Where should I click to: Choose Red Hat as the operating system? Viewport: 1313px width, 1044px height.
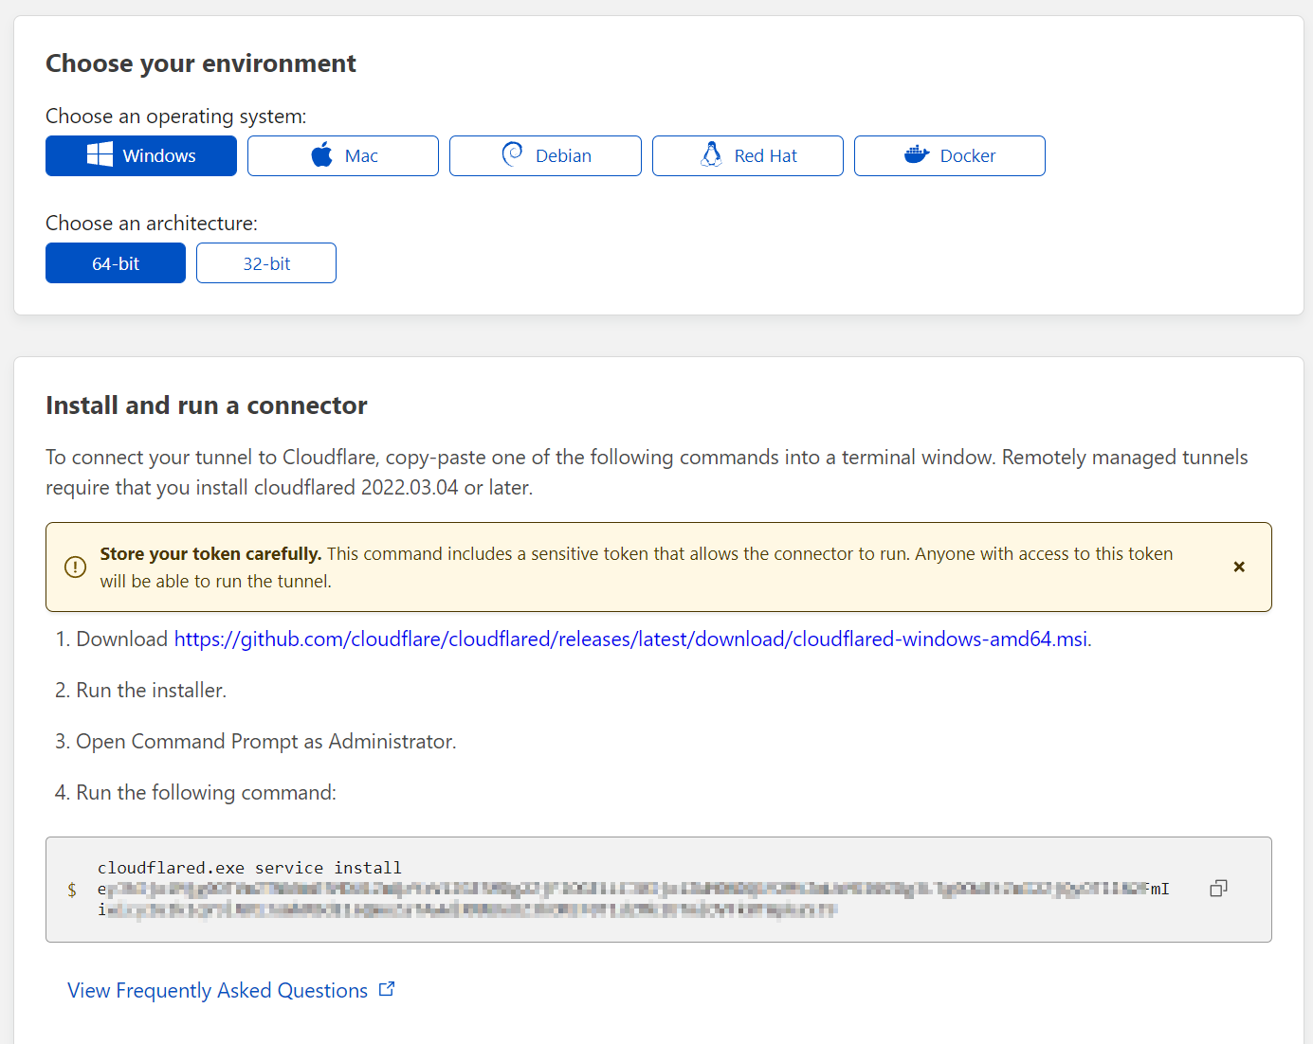(747, 155)
